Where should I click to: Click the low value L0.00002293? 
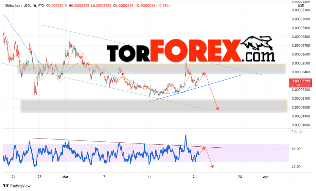point(101,6)
